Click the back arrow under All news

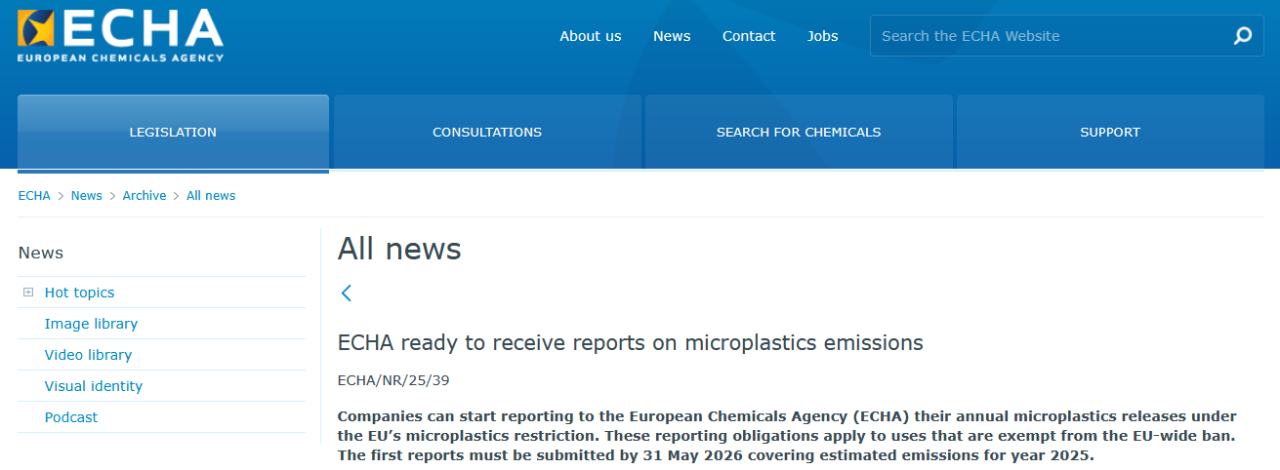tap(346, 293)
